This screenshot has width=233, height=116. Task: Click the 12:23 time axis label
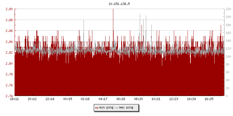point(174,99)
